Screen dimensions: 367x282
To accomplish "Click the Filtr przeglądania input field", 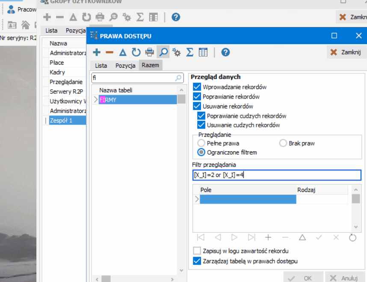I will [x=277, y=175].
